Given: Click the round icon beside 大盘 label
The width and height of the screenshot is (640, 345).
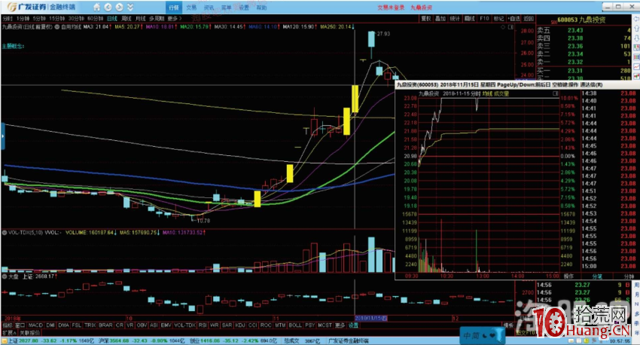Looking at the screenshot, I should 4,276.
